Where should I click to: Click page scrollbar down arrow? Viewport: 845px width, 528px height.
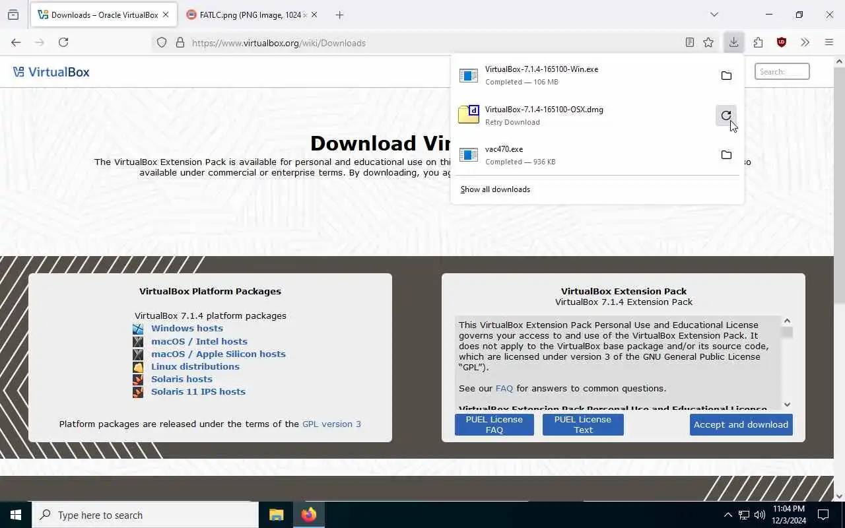coord(839,496)
